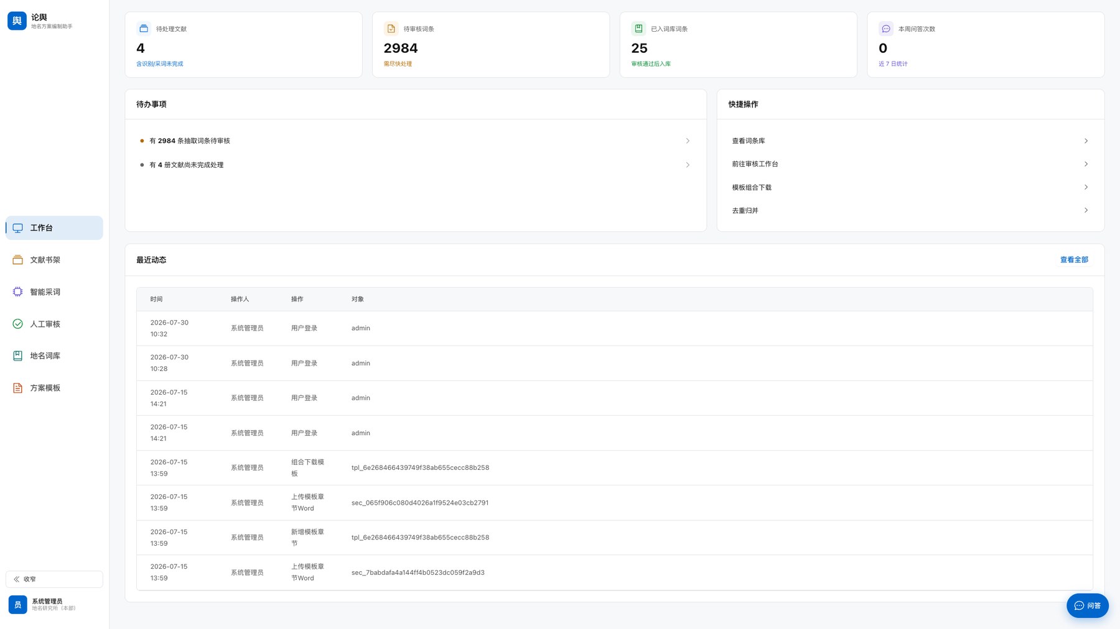
Task: Click the 文献书架 bookshelf icon
Action: 18,260
